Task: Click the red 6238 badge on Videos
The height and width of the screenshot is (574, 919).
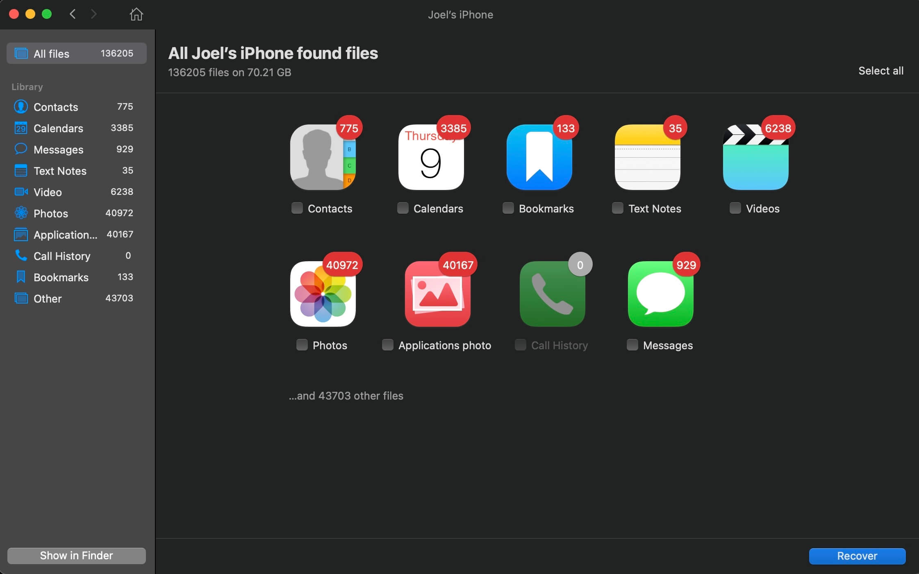Action: [778, 128]
